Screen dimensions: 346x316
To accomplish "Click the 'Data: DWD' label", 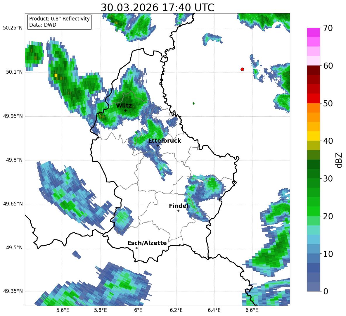I will (x=43, y=25).
